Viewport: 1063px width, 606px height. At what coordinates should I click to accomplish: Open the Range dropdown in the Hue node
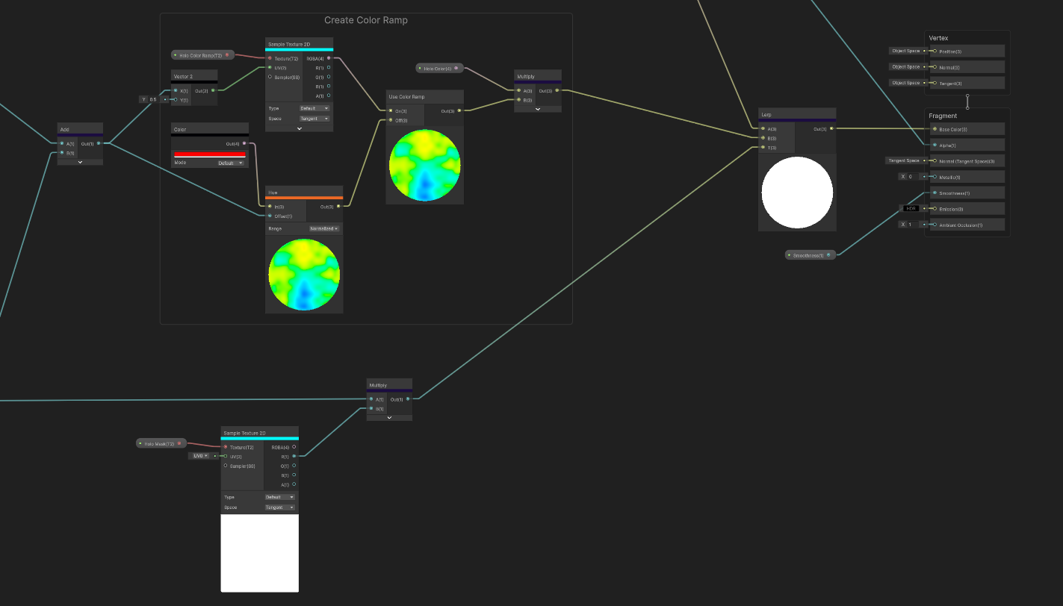[x=324, y=228]
